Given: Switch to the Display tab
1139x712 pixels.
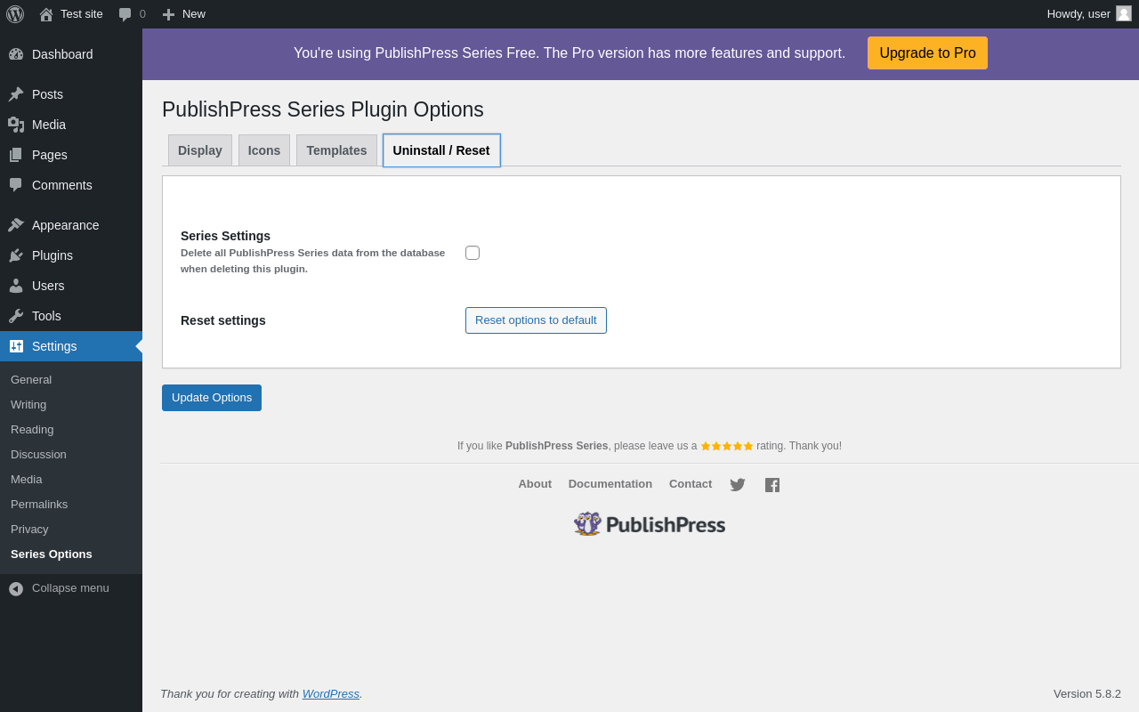Looking at the screenshot, I should click(x=200, y=150).
